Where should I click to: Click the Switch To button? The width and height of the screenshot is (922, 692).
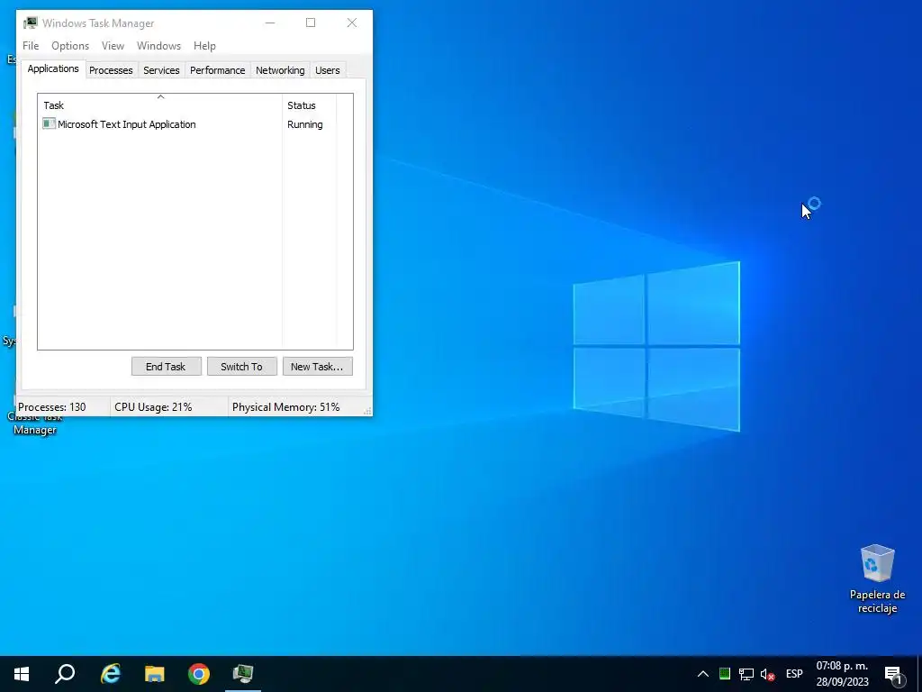click(x=241, y=367)
